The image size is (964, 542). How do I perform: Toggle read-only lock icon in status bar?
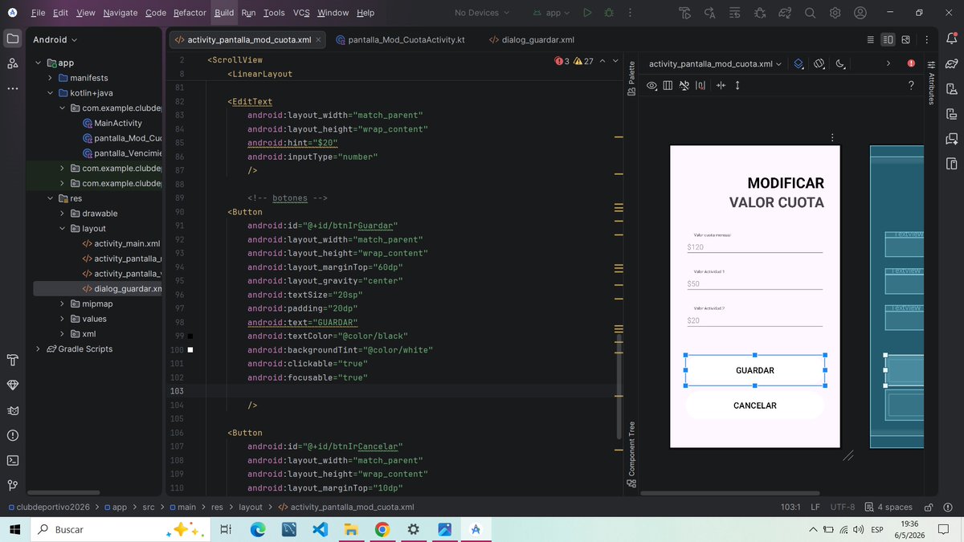pos(929,507)
